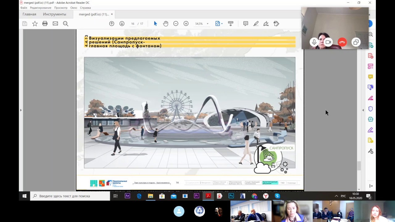The image size is (395, 222).
Task: Go to the previous page with the up arrow
Action: point(112,24)
